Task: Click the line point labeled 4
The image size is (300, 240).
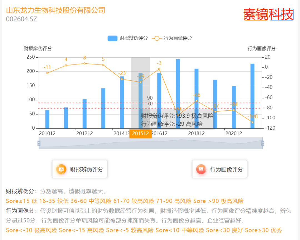Action: click(66, 65)
